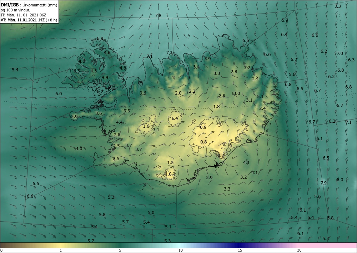Click the 'DMI/IGB : Úrkomumætti (mm)' title line
Screen dimensions: 357x253
pyautogui.click(x=29, y=5)
